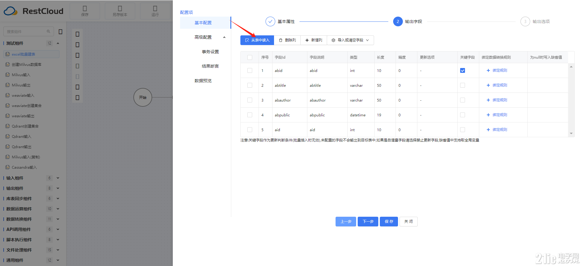The width and height of the screenshot is (582, 266).
Task: Expand the 输出组件 group
Action: [x=58, y=188]
